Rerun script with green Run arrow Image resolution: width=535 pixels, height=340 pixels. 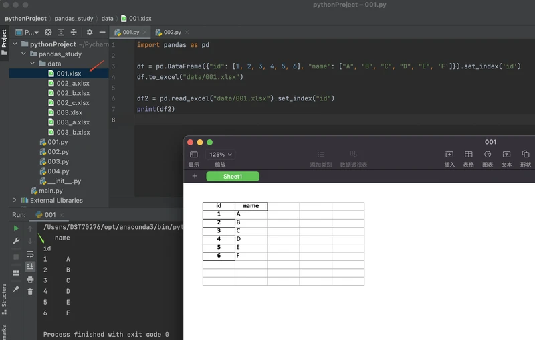(x=16, y=228)
